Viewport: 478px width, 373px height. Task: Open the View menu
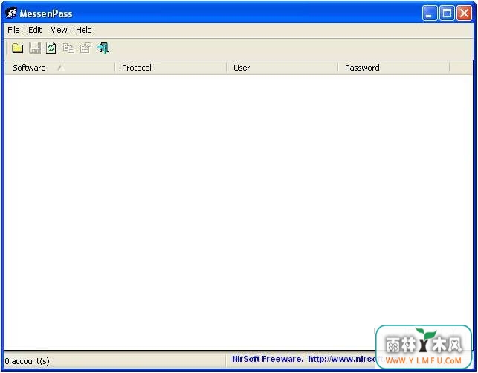[x=59, y=30]
